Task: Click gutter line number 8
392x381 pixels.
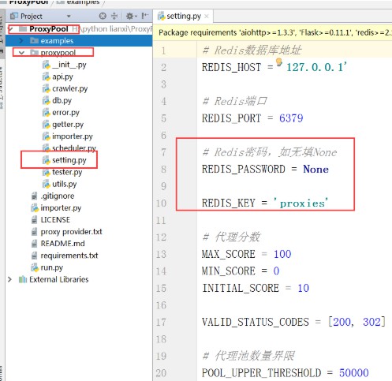Action: click(x=163, y=170)
